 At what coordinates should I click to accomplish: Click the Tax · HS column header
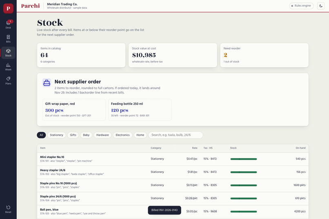[208, 148]
